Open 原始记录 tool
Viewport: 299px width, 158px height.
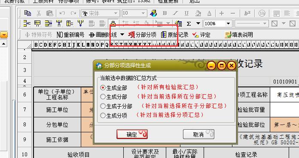pyautogui.click(x=175, y=35)
